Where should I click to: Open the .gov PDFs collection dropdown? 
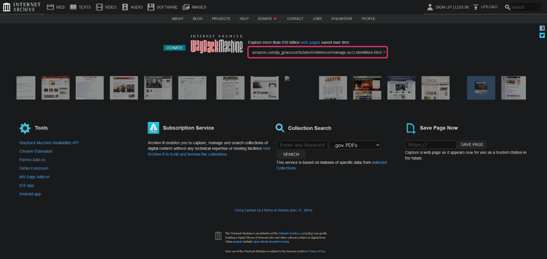click(355, 145)
